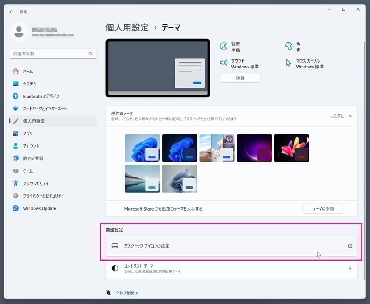
Task: Open the マウス カーソル cursor icon
Action: click(x=288, y=63)
